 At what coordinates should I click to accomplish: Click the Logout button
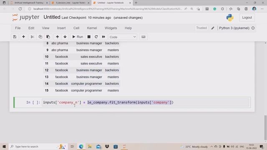point(247,17)
